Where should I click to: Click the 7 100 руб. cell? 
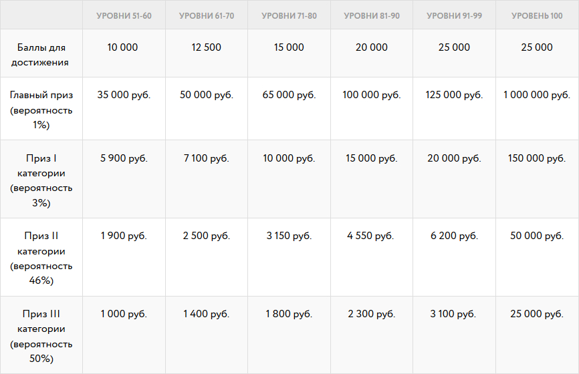tap(207, 158)
